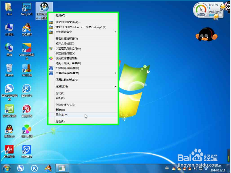This screenshot has width=231, height=173.
Task: Choose 附到「开始」菜单(U) entry
Action: click(x=83, y=63)
